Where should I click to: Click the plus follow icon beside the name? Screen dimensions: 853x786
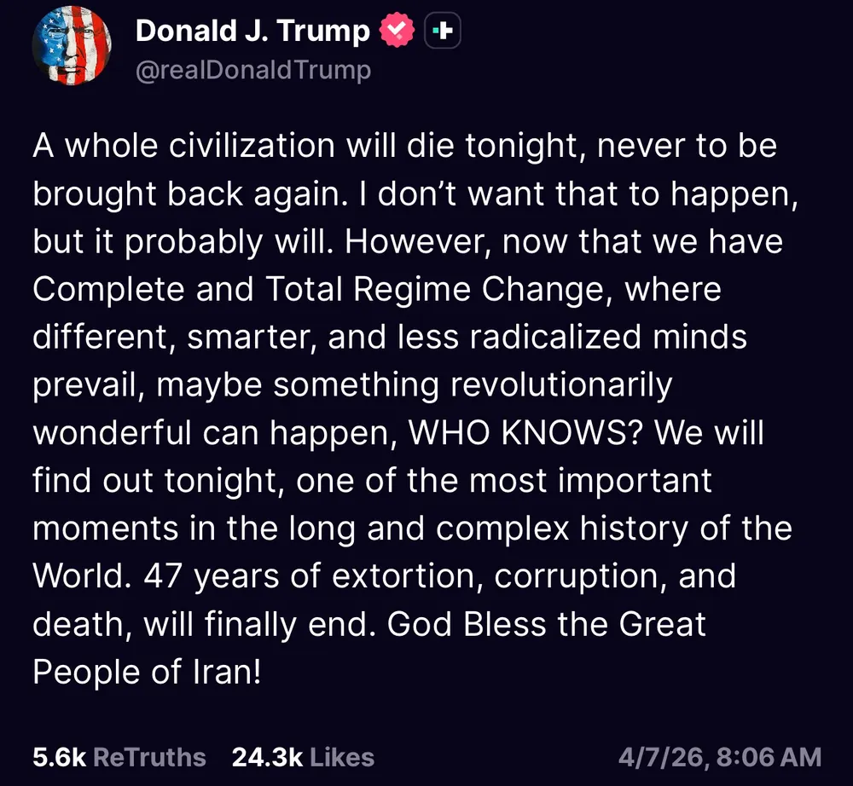pyautogui.click(x=443, y=32)
